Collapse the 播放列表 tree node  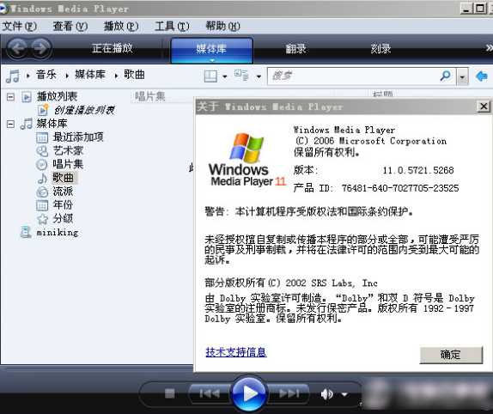(10, 97)
